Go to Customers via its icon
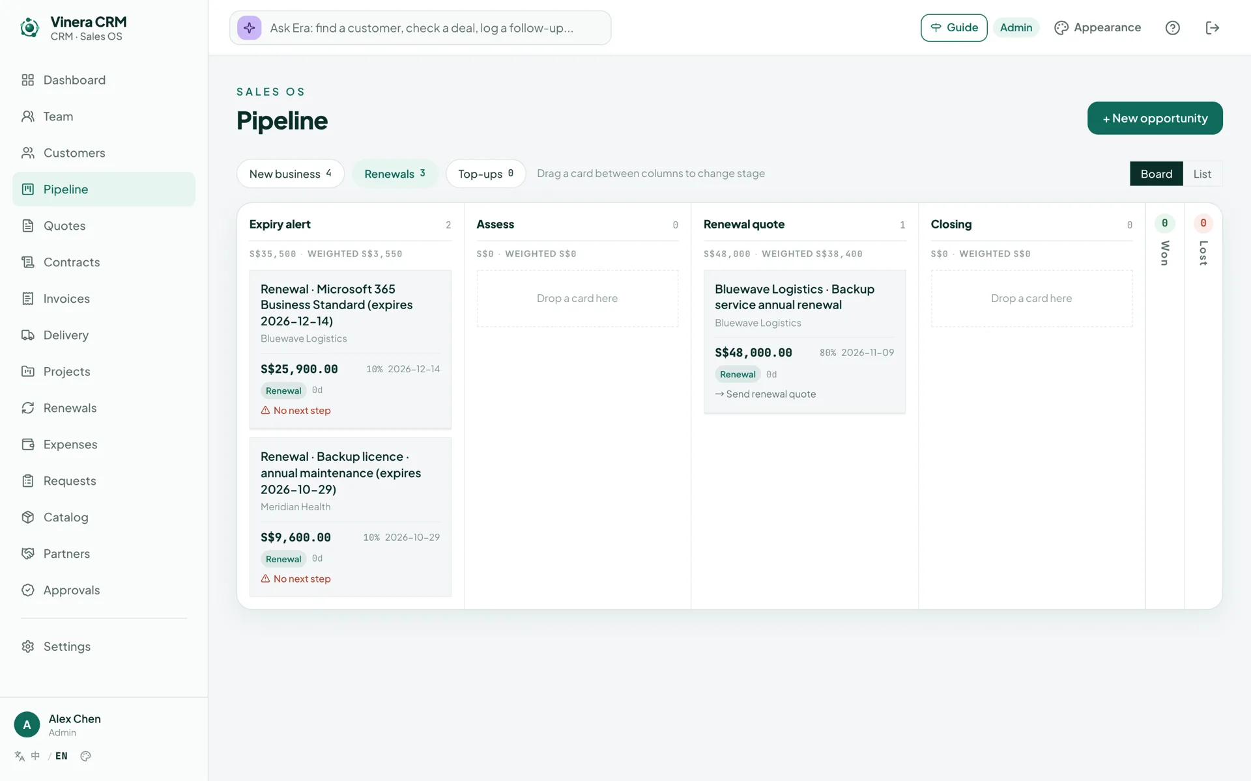The image size is (1251, 781). (x=27, y=153)
